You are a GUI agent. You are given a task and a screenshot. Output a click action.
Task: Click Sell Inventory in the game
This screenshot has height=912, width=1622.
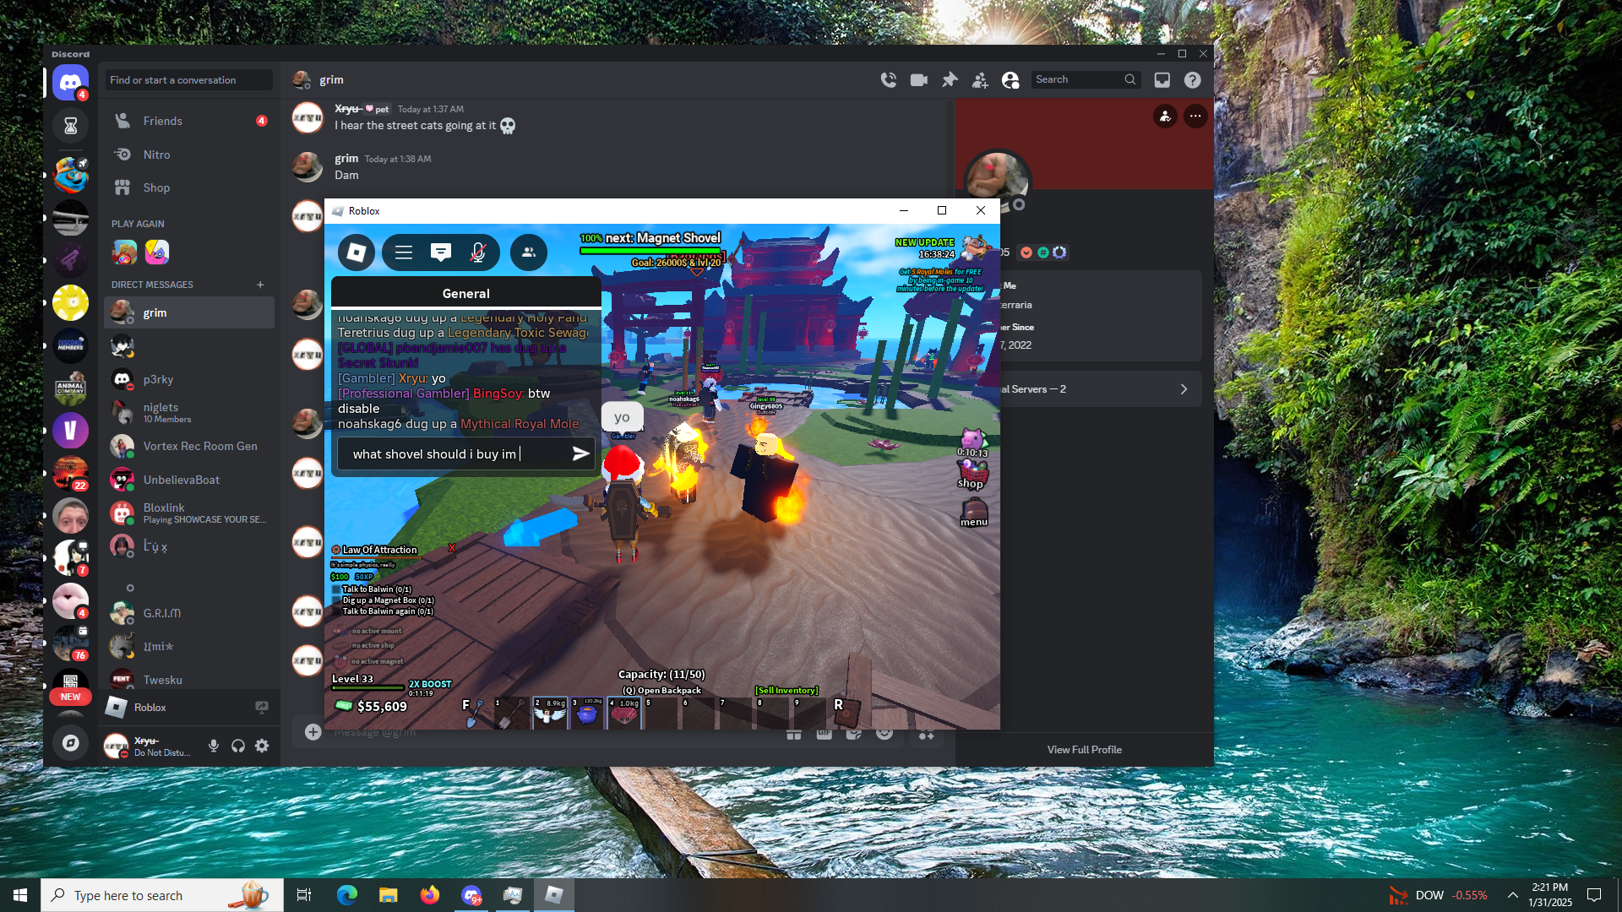(787, 690)
